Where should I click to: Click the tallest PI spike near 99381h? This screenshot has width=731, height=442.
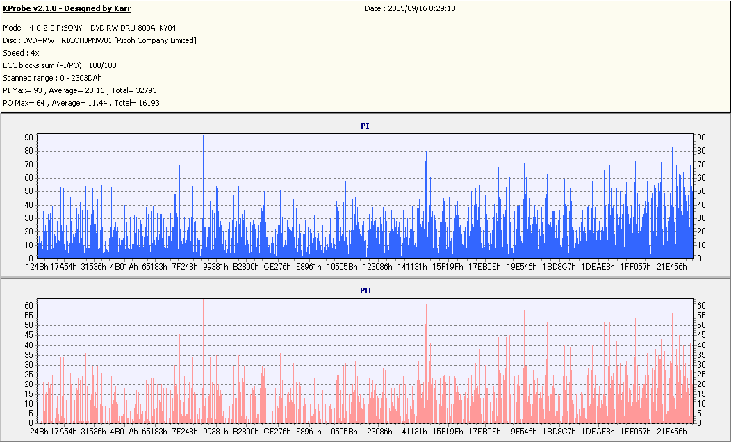(x=204, y=196)
